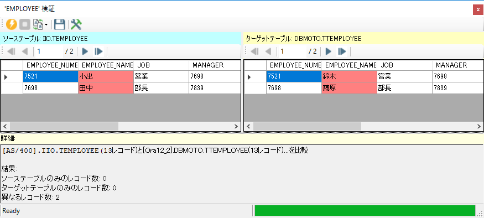This screenshot has width=484, height=218.
Task: Sort source table by EMPLOYEE_NUMBER column header
Action: click(51, 65)
